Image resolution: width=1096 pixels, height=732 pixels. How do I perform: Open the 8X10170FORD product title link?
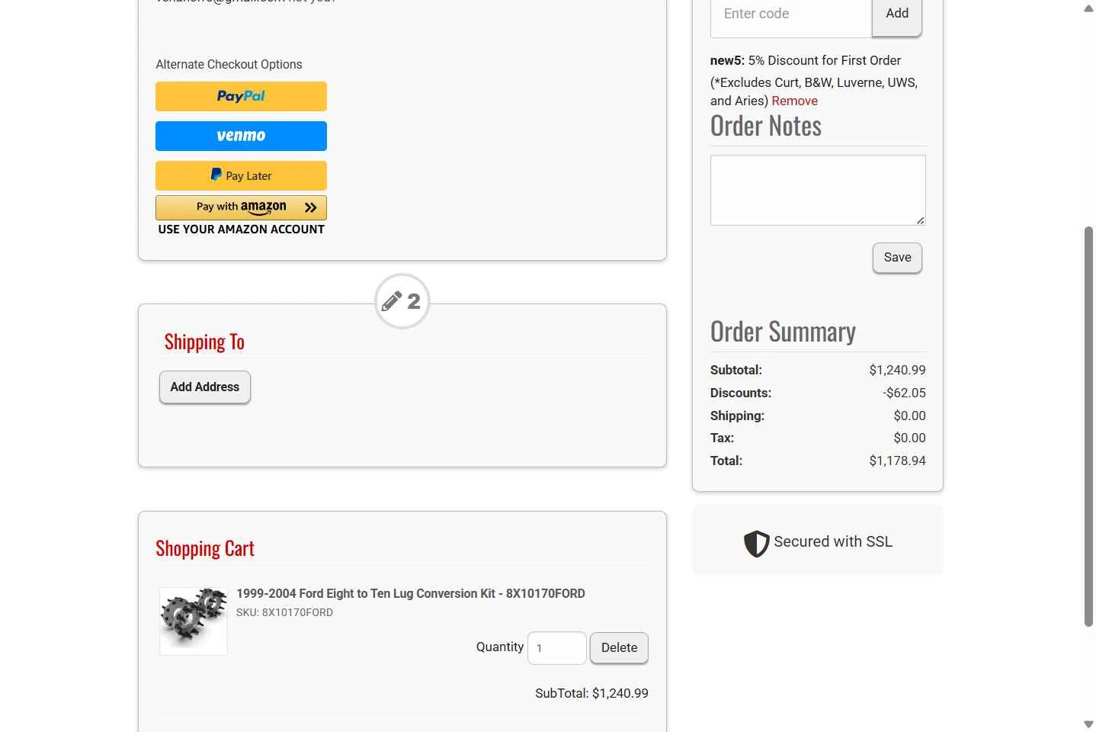pyautogui.click(x=411, y=593)
